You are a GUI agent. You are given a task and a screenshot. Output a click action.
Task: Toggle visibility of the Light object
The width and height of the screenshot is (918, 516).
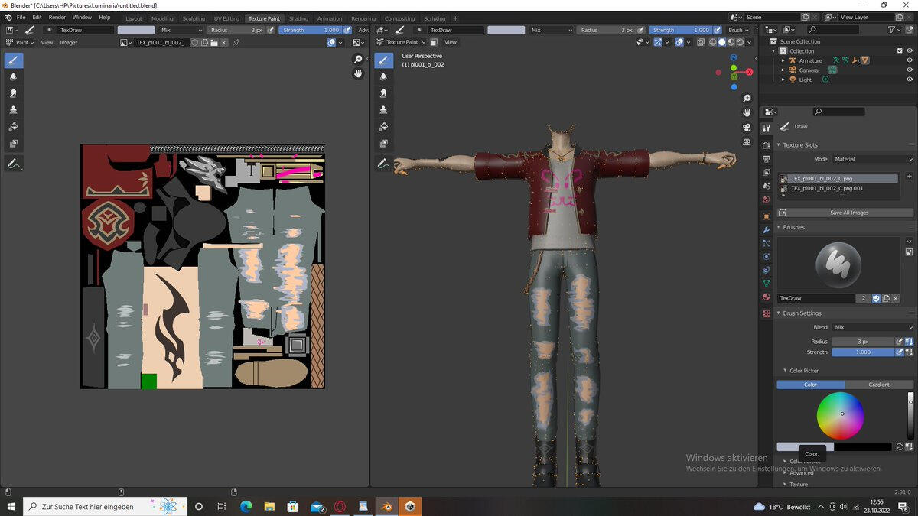910,80
